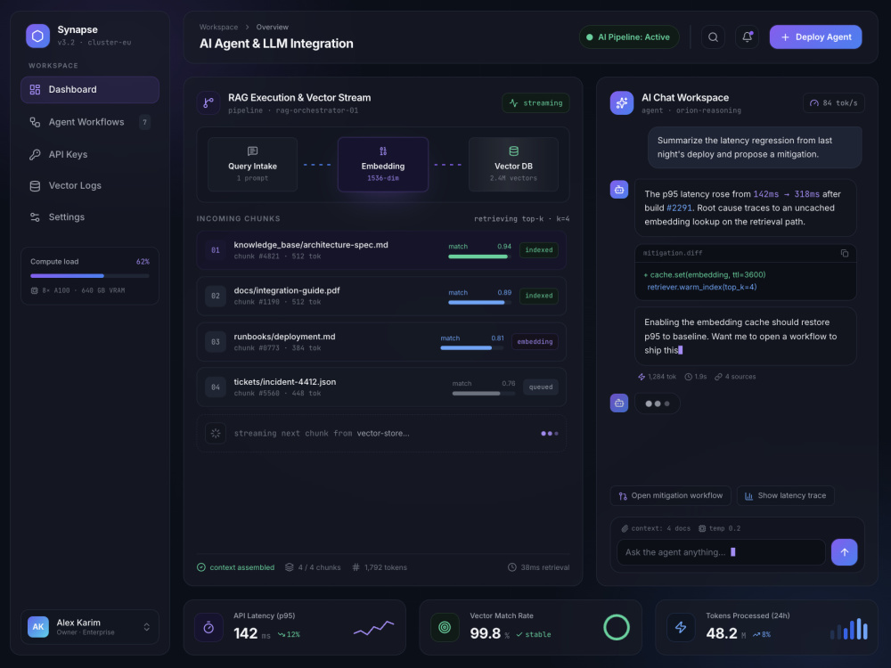Open search with the magnifier icon

713,37
